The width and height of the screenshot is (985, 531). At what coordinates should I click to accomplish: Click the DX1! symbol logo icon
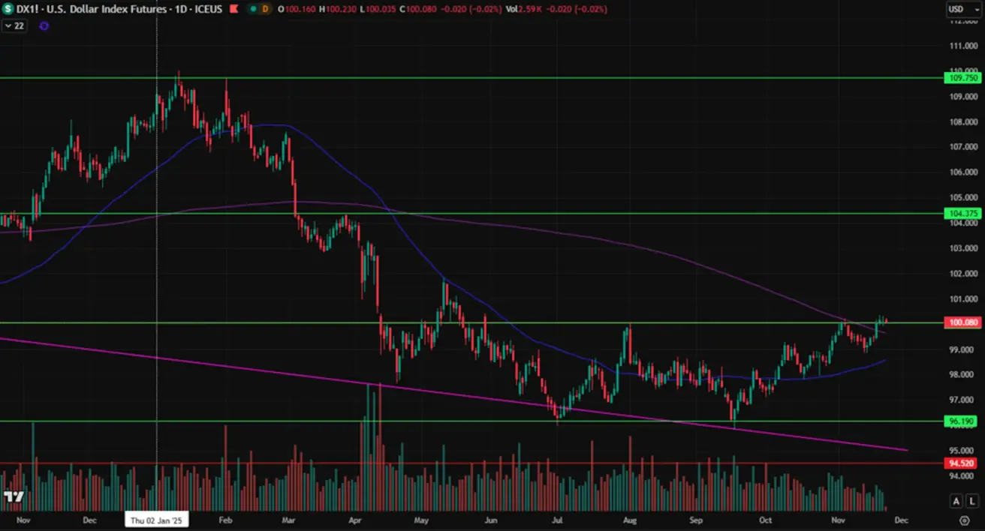click(8, 9)
